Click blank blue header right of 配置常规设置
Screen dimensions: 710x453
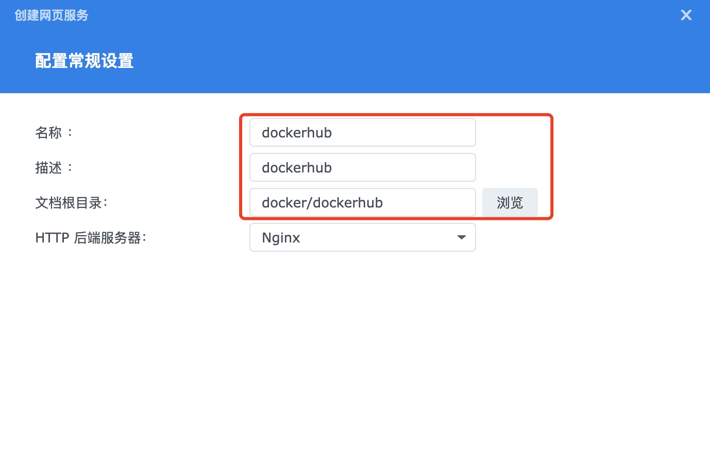(412, 61)
